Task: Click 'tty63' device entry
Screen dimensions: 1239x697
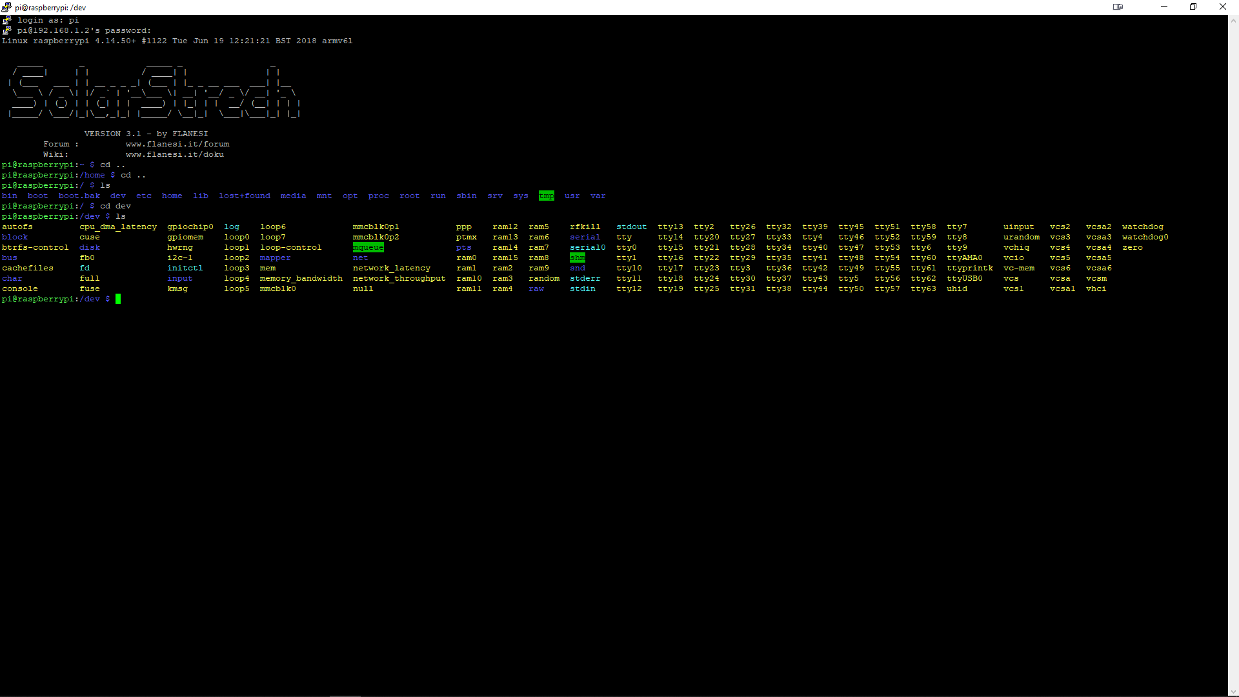Action: (x=923, y=288)
